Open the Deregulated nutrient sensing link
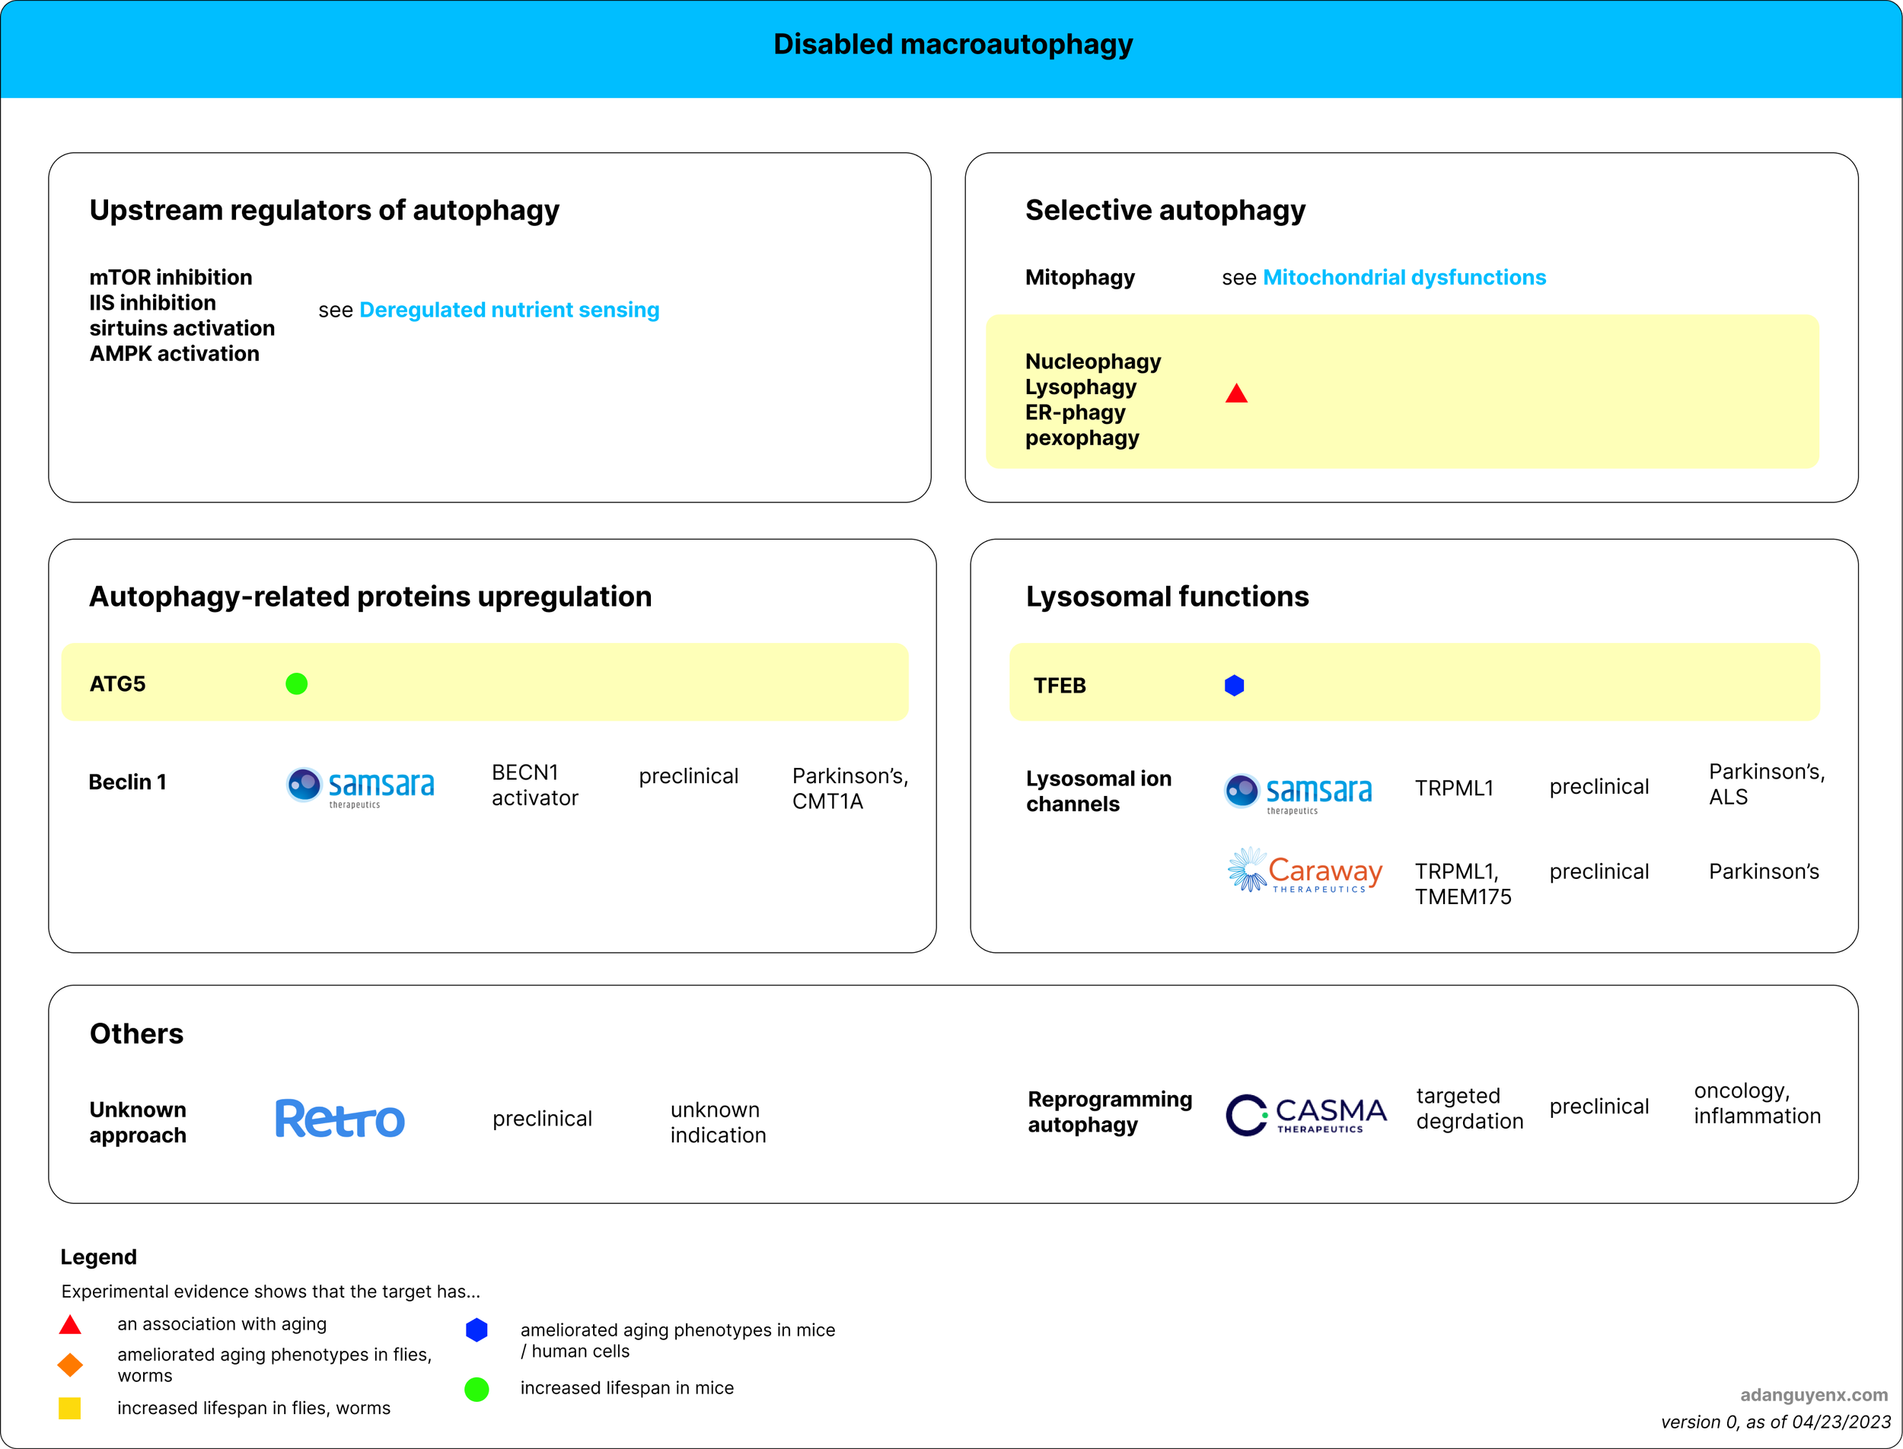The height and width of the screenshot is (1449, 1903). [x=509, y=310]
